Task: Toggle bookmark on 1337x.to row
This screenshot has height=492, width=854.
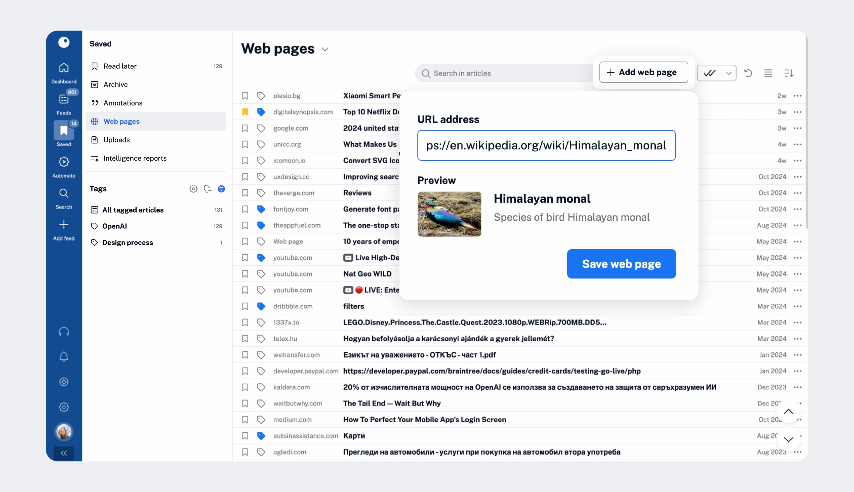Action: [245, 322]
